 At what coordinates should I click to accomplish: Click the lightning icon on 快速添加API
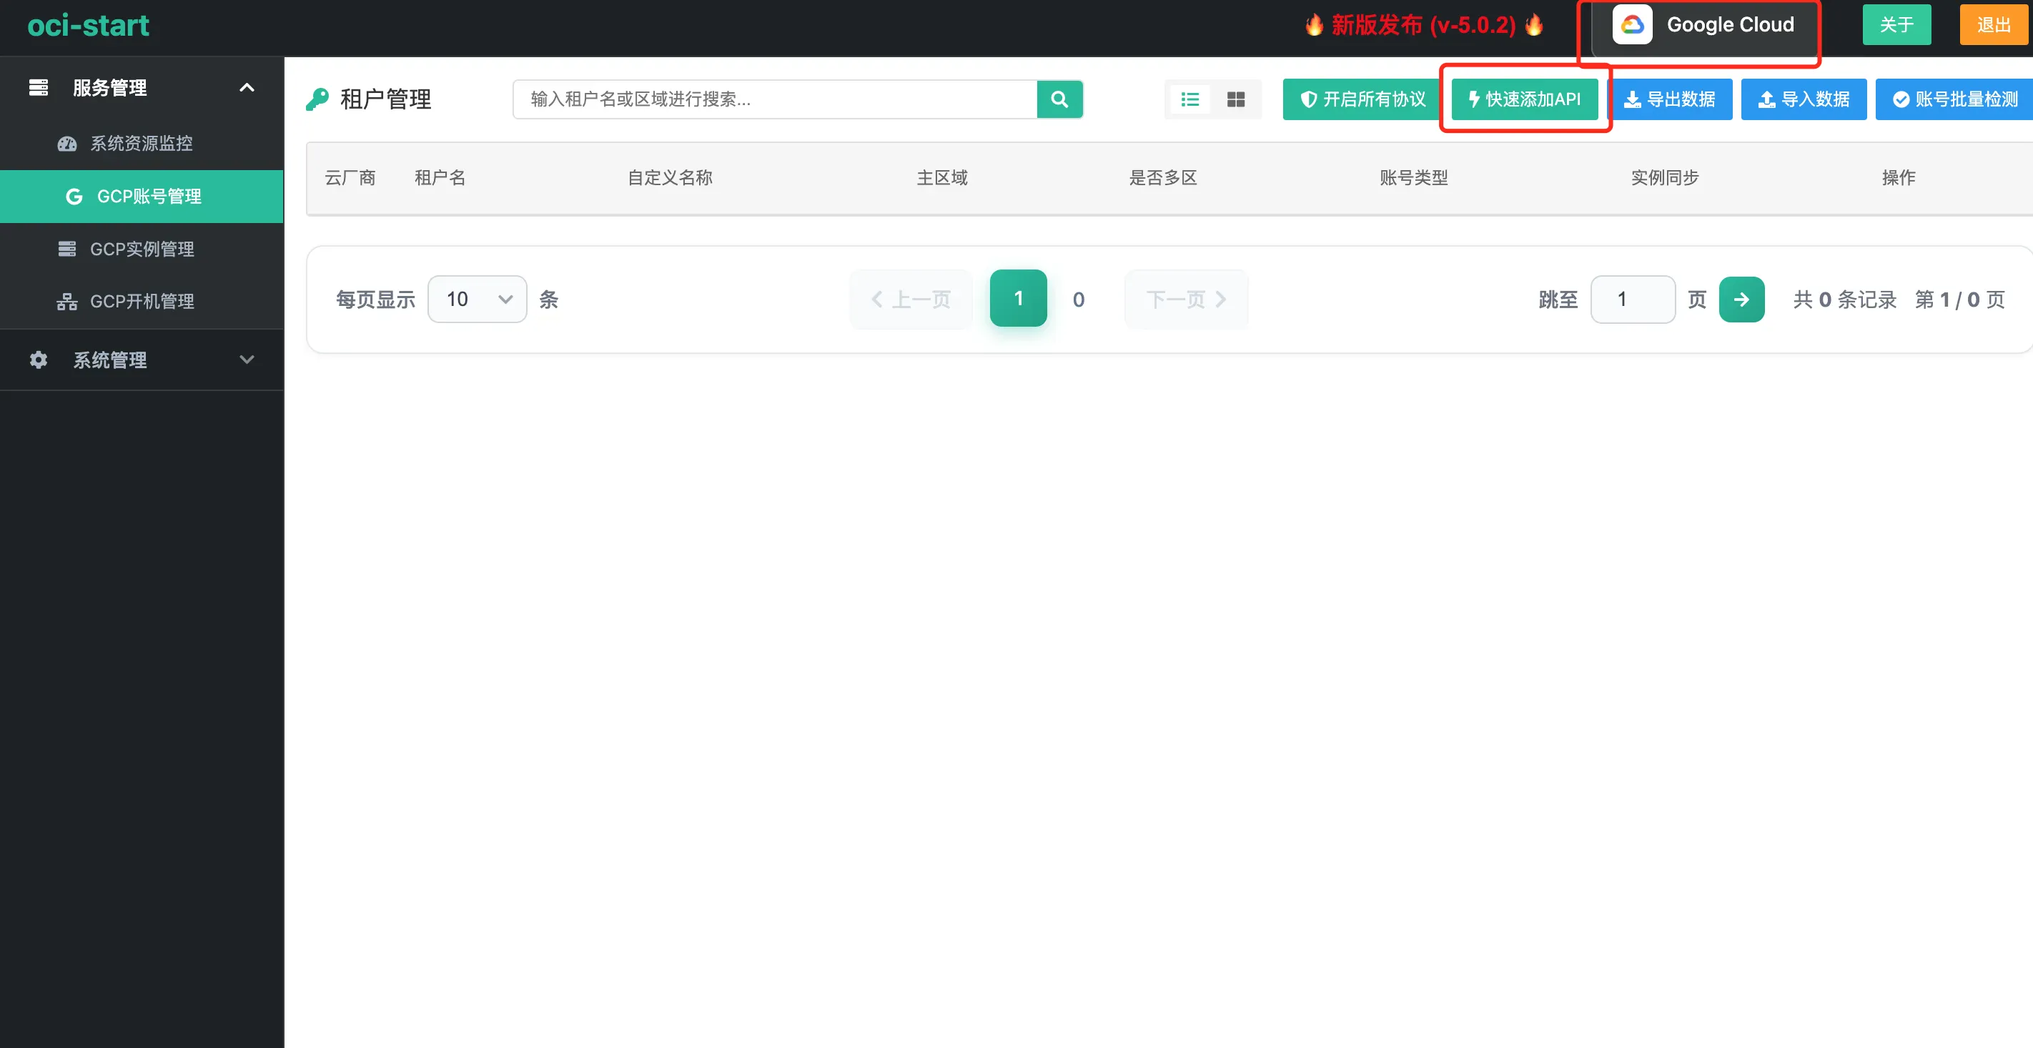pyautogui.click(x=1474, y=99)
